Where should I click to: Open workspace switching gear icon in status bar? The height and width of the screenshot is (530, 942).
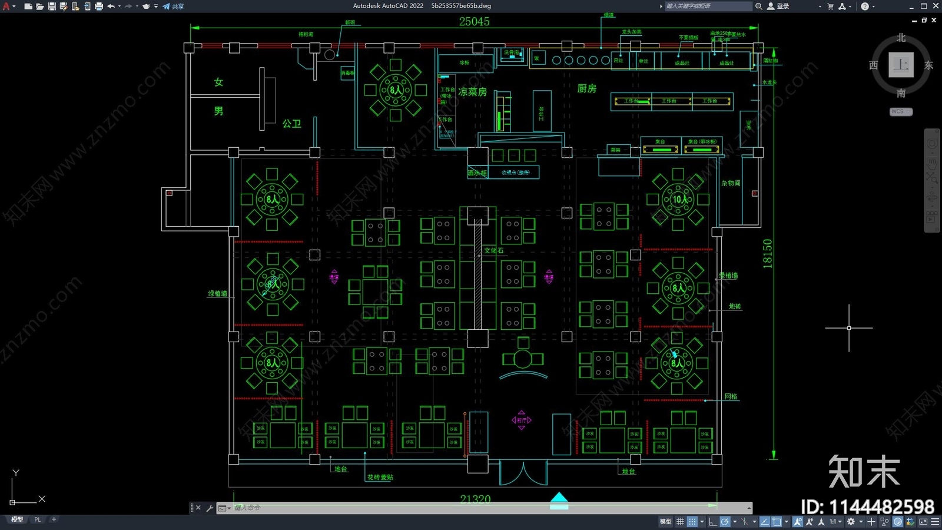click(x=851, y=522)
